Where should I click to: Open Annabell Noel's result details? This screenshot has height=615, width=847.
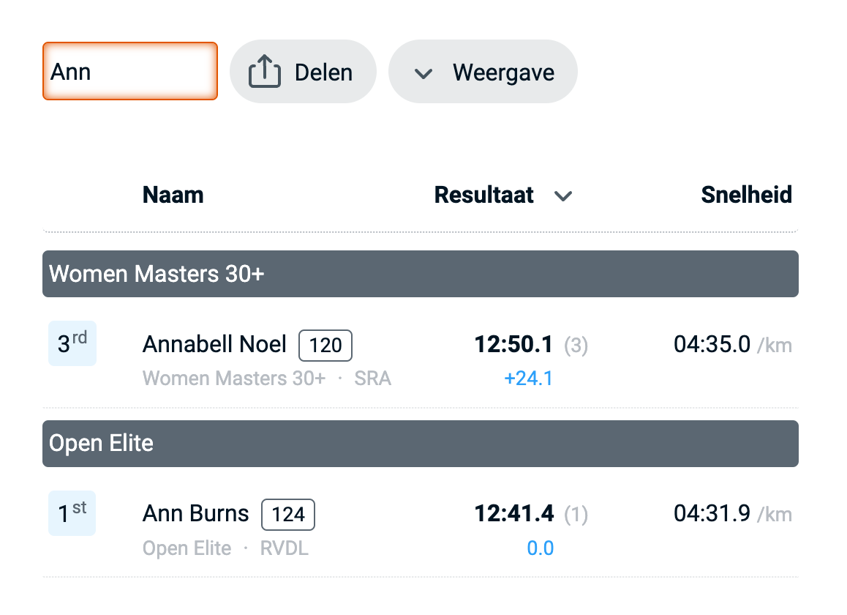click(x=214, y=344)
